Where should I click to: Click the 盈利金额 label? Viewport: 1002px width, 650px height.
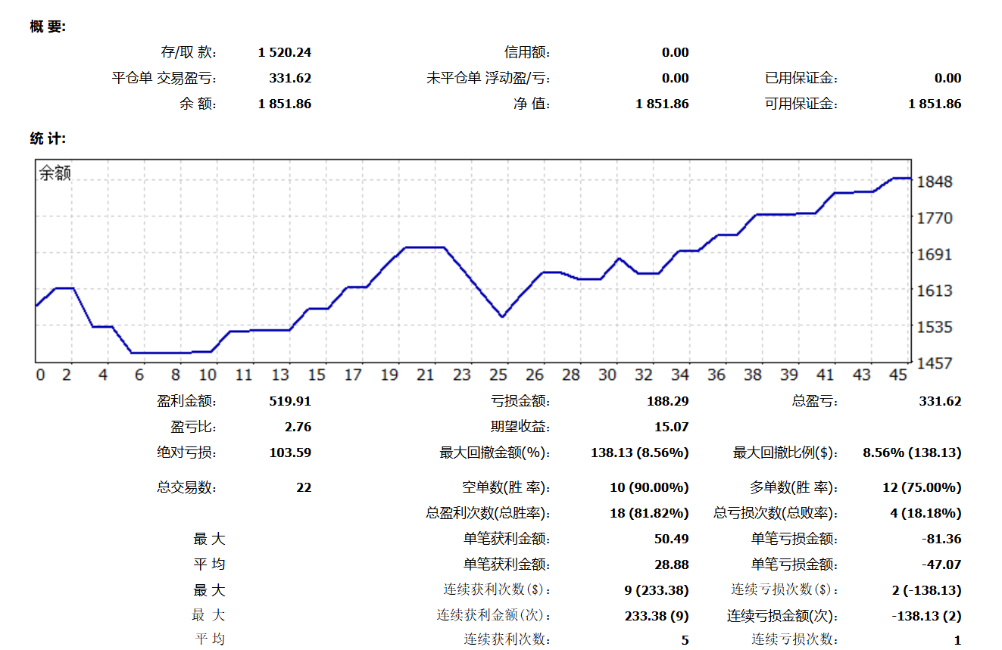tap(187, 401)
